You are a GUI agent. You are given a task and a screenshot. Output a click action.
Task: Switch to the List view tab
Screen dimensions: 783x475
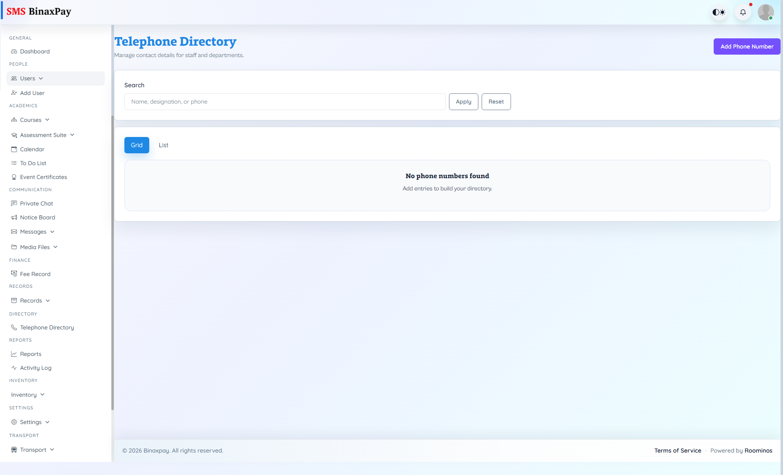tap(164, 145)
